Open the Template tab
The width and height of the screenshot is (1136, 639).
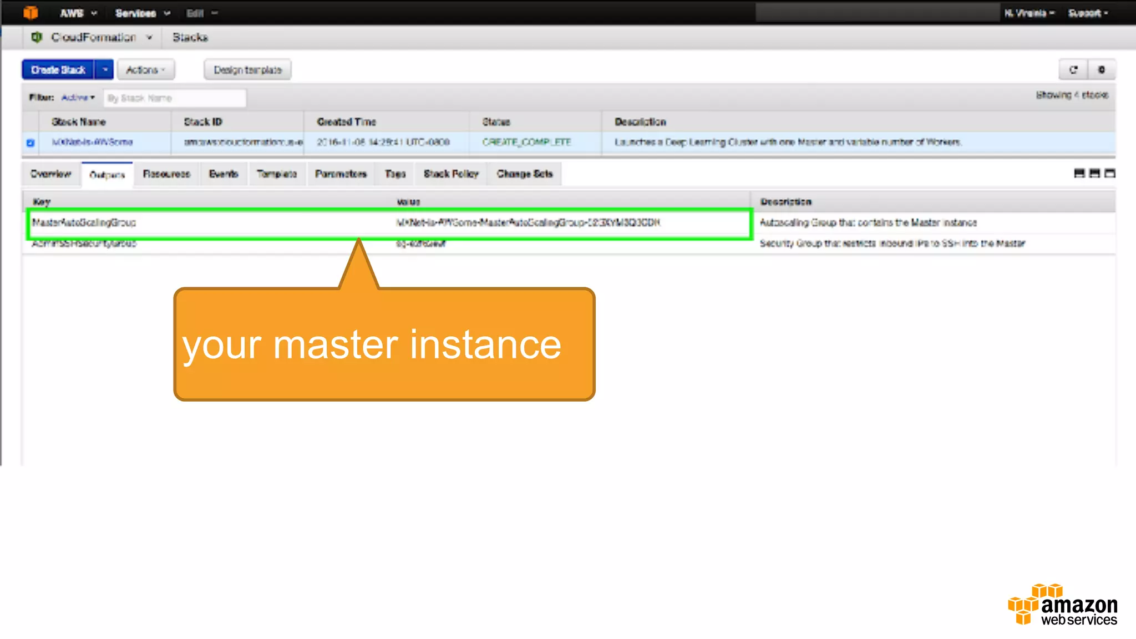pyautogui.click(x=277, y=174)
